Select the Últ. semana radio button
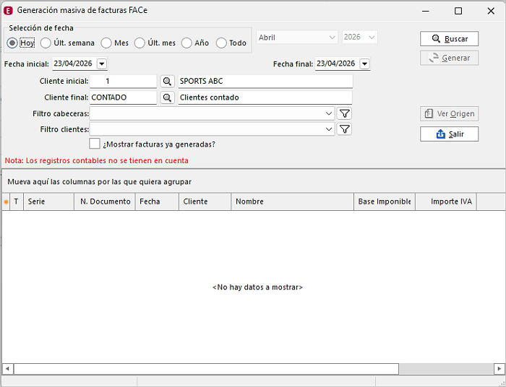The height and width of the screenshot is (387, 506). coord(46,43)
